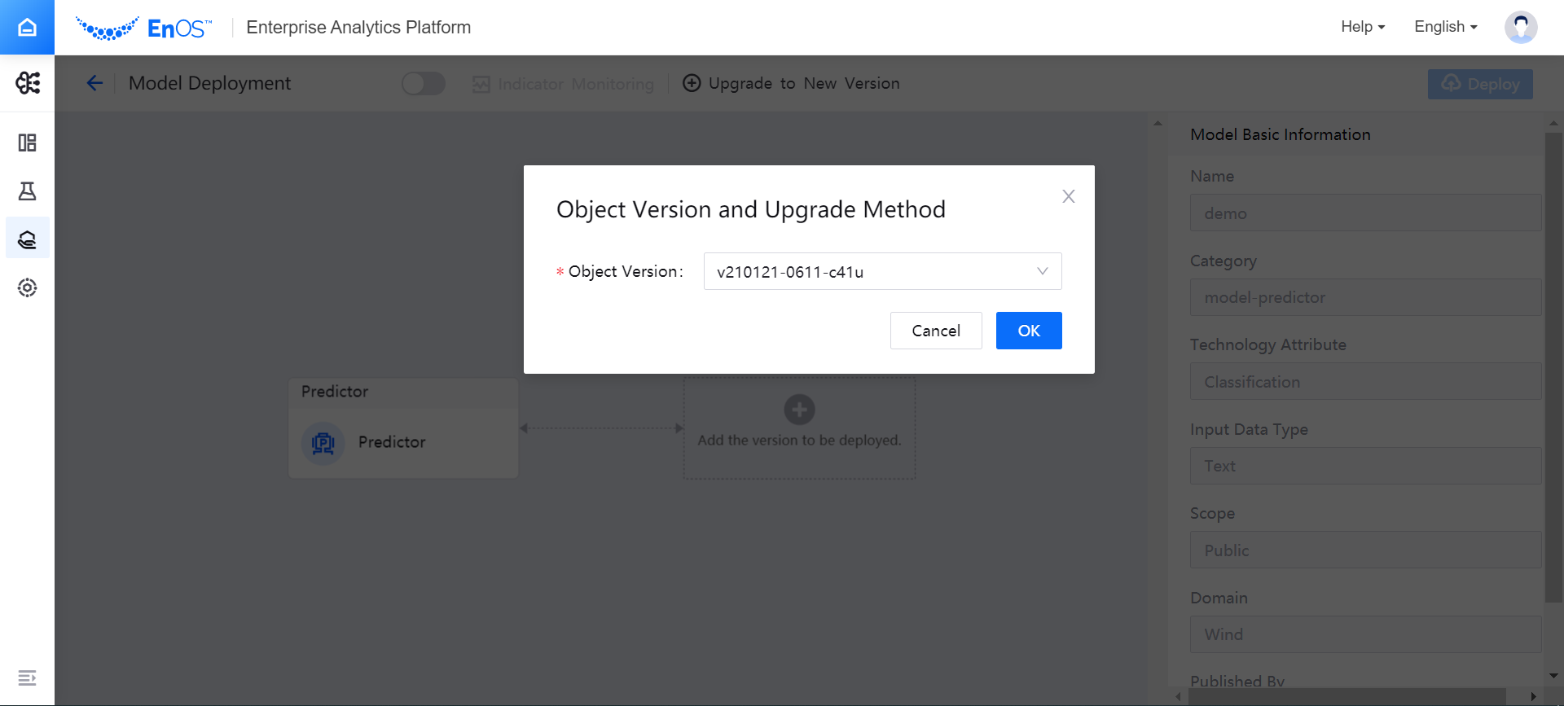Open the Help menu

tap(1363, 27)
